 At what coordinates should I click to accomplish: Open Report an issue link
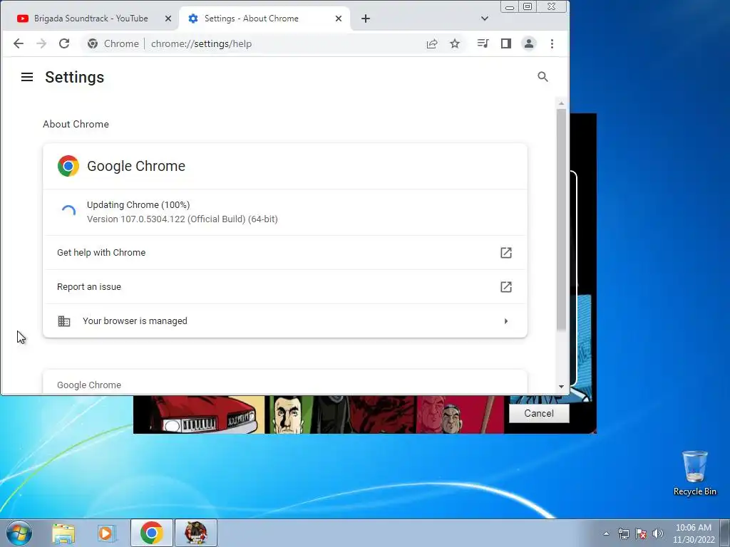click(285, 287)
